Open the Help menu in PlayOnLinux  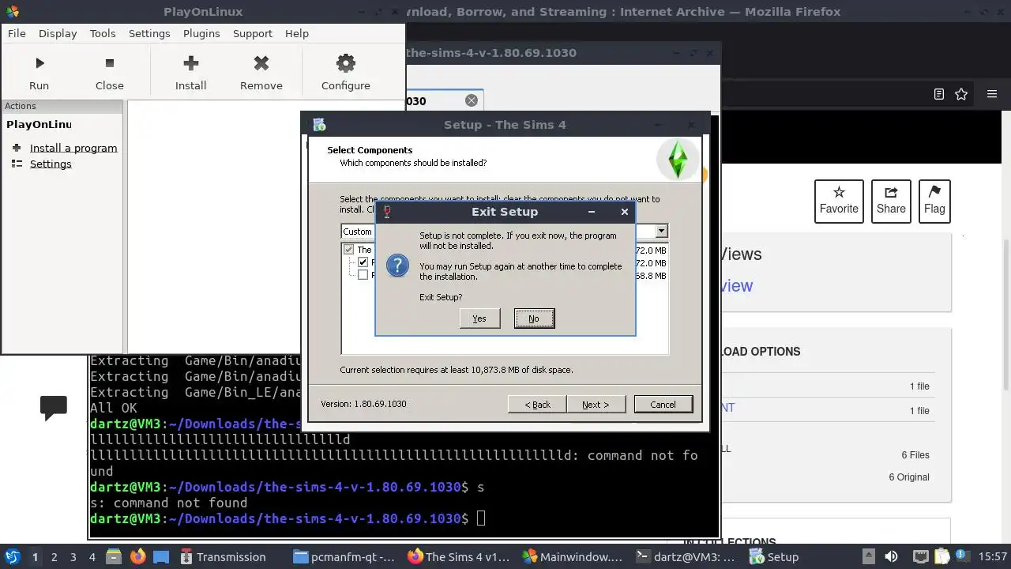click(297, 33)
